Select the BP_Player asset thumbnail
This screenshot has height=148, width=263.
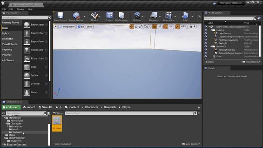tap(57, 123)
